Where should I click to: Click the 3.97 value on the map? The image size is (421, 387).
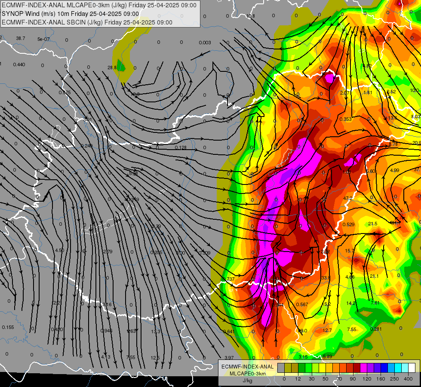point(229,358)
